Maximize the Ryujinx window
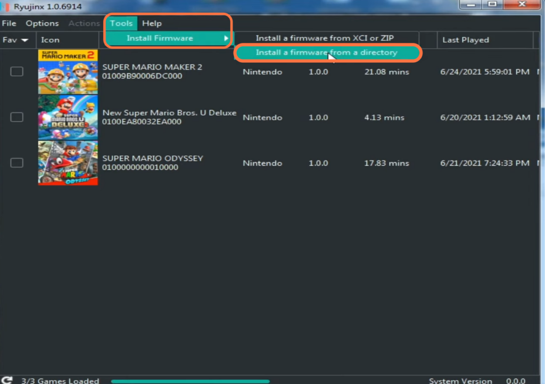Image resolution: width=545 pixels, height=384 pixels. click(x=492, y=4)
